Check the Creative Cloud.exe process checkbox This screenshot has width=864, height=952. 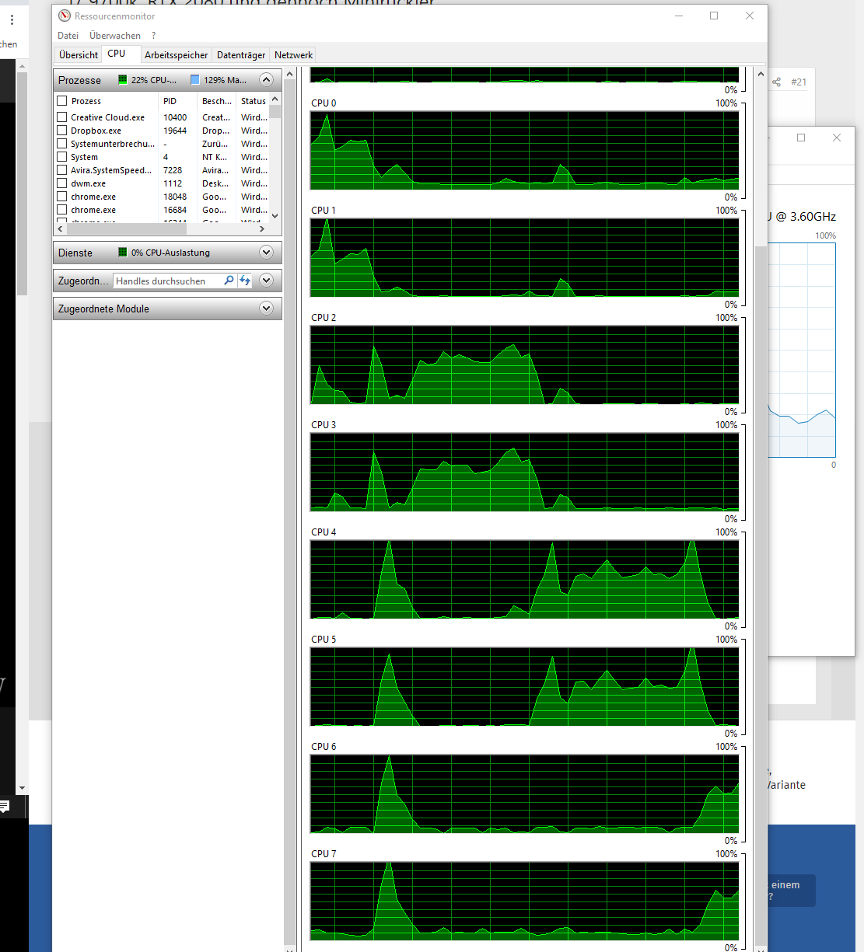tap(62, 117)
